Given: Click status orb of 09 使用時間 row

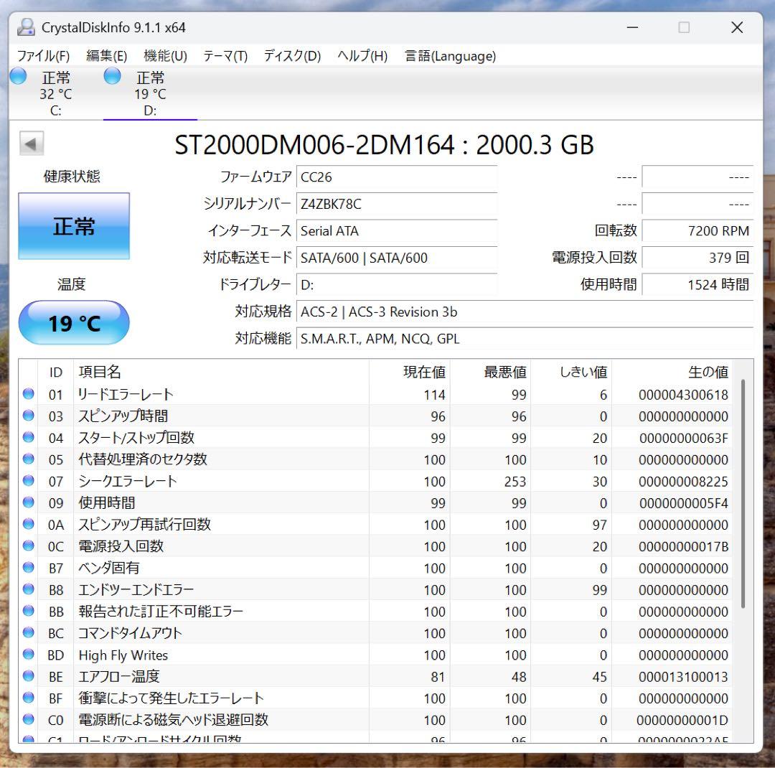Looking at the screenshot, I should coord(29,503).
